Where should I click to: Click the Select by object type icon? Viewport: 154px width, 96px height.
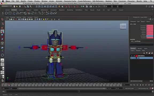click(28, 7)
